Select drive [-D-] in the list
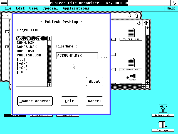The width and height of the screenshot is (178, 134). tap(32, 72)
